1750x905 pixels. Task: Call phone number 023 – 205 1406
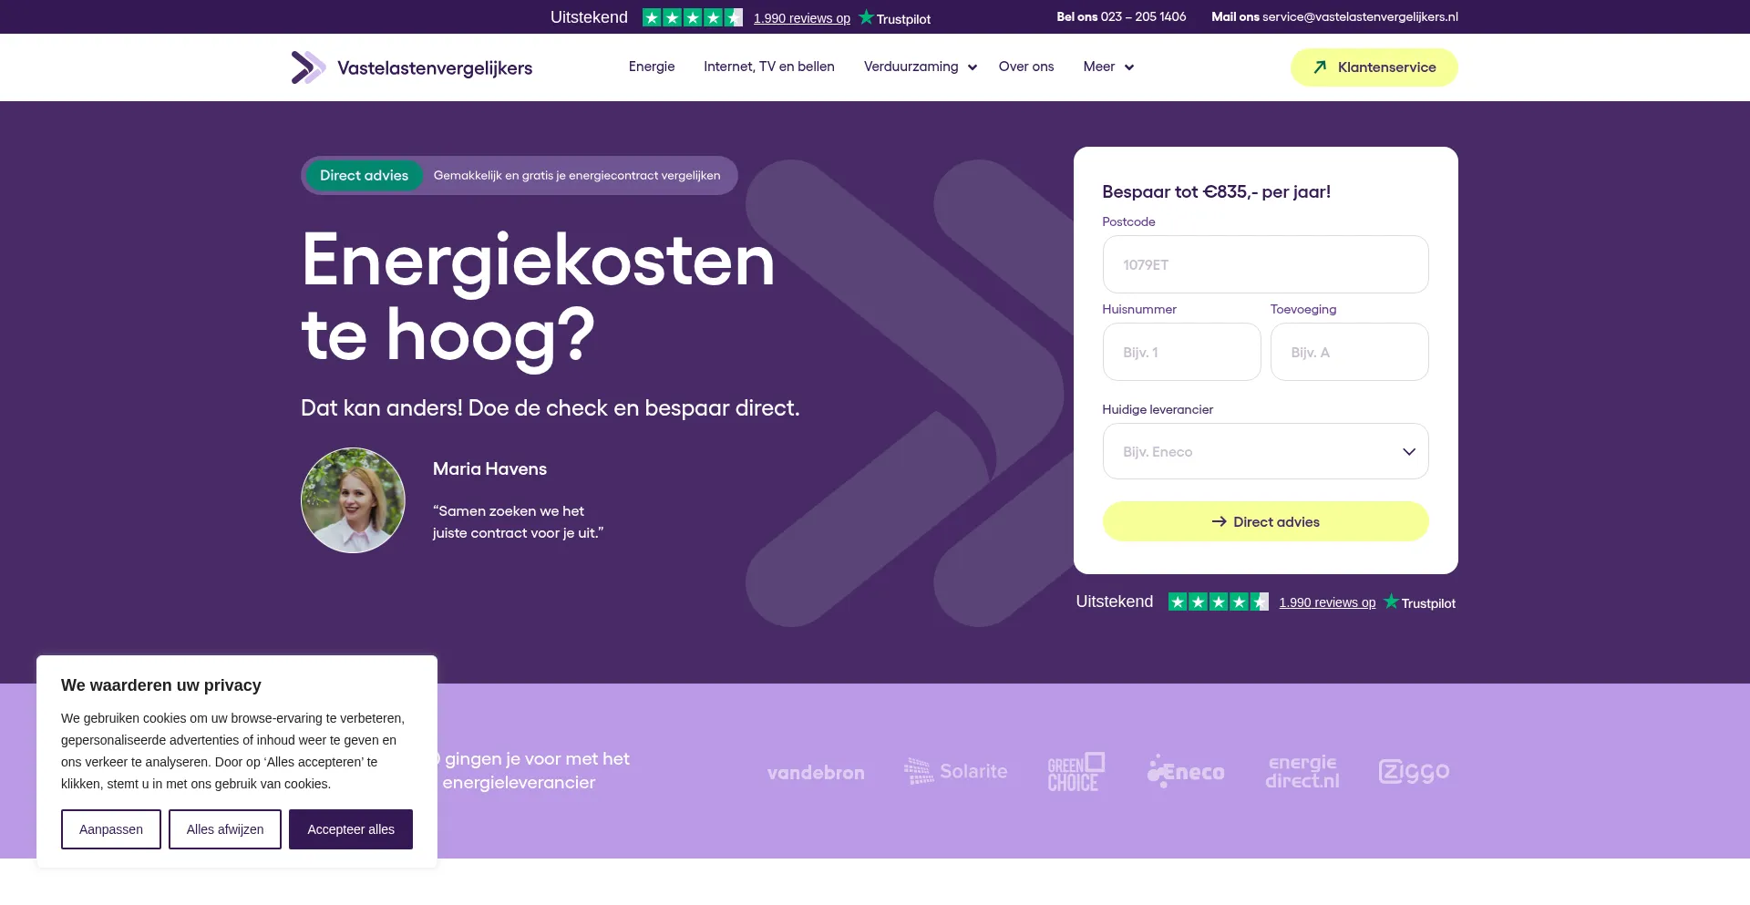[1143, 16]
